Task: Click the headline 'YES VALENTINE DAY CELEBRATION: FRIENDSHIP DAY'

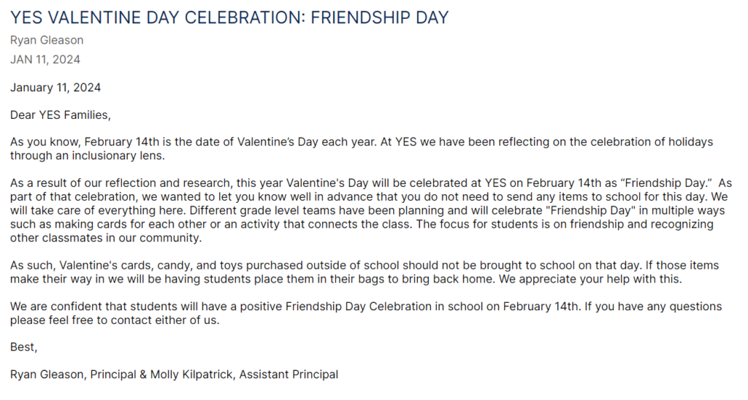Action: click(229, 18)
